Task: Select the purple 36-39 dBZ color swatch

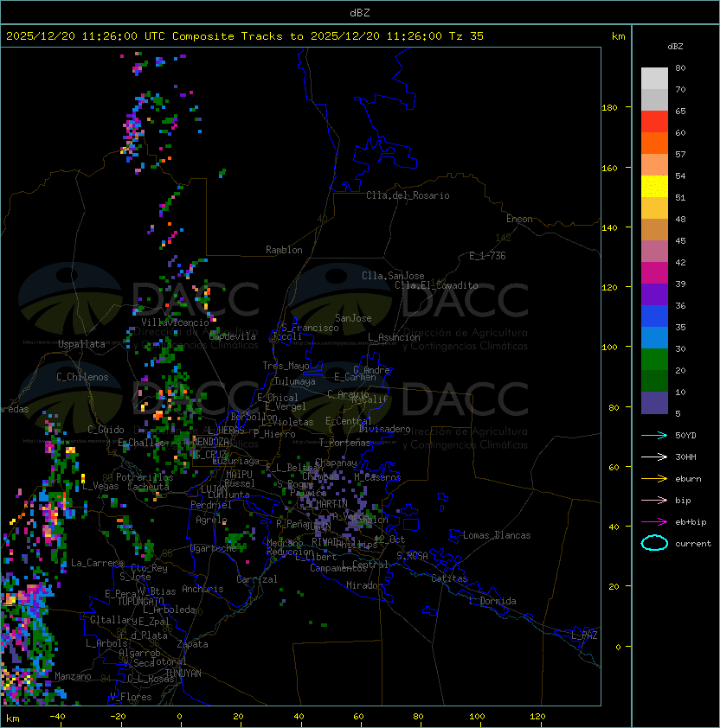Action: tap(654, 294)
